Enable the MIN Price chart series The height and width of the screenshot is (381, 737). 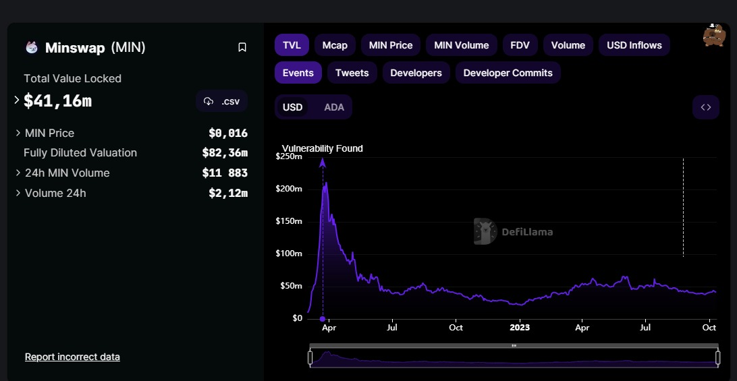click(x=391, y=45)
